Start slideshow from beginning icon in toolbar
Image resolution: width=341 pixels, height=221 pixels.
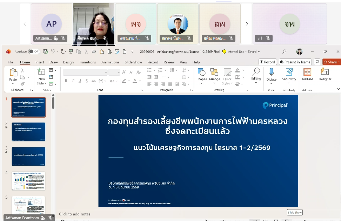pos(71,51)
